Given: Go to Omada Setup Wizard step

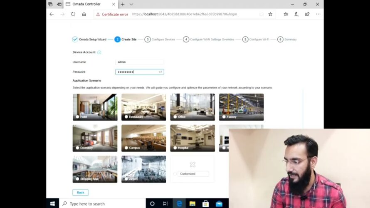Looking at the screenshot, I should click(89, 40).
